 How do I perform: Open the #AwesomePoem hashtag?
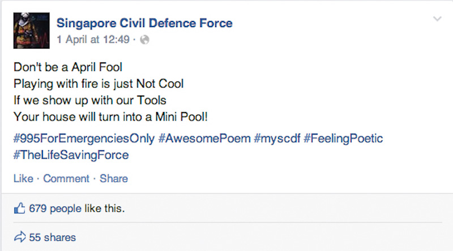pyautogui.click(x=204, y=139)
